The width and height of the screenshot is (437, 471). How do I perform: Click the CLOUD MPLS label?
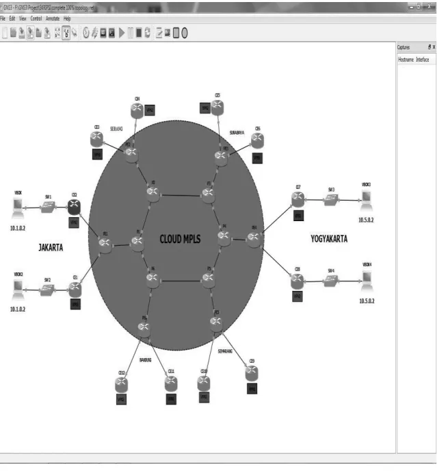pos(180,239)
